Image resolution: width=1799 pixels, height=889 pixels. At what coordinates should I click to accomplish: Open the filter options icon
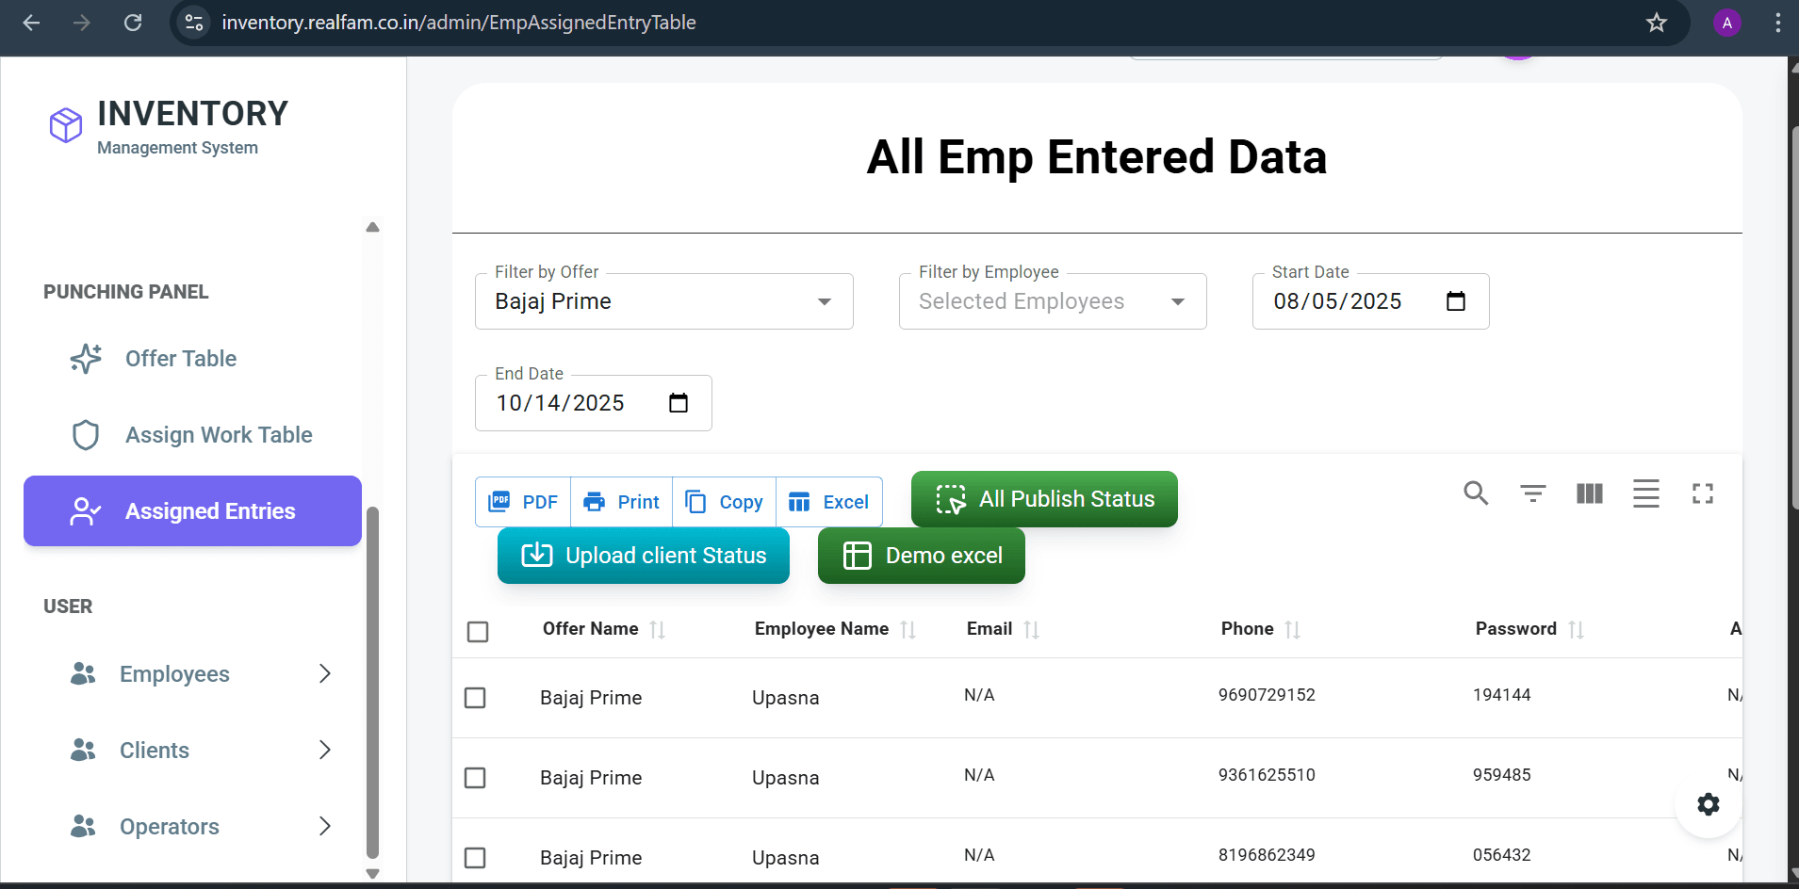(x=1531, y=493)
